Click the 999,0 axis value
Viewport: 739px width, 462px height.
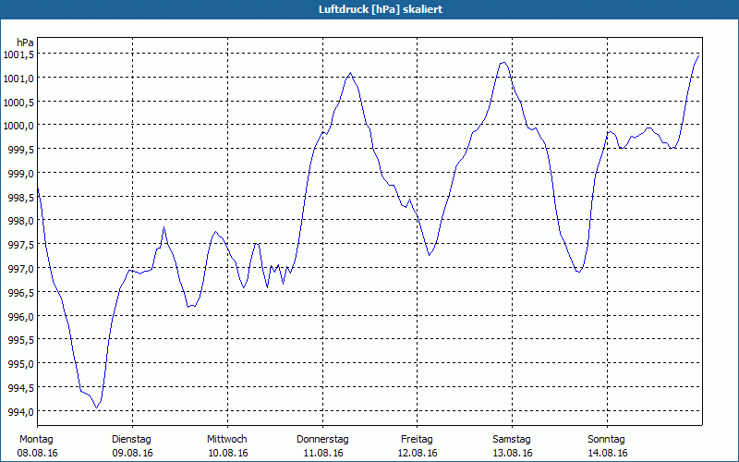(x=20, y=174)
